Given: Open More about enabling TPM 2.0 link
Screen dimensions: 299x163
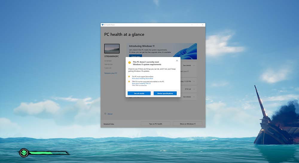Looking at the screenshot, I should (141, 83).
